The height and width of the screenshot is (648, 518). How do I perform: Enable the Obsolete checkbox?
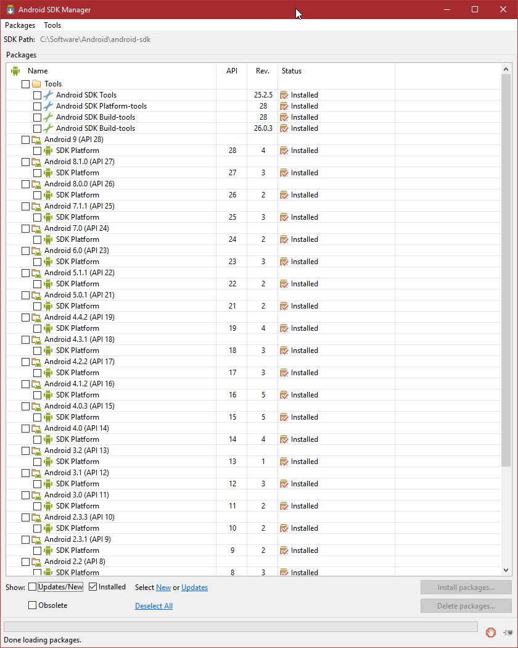point(32,605)
